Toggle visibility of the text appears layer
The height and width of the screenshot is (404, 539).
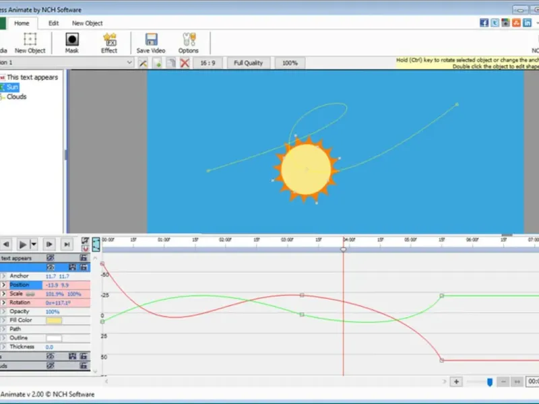coord(51,258)
